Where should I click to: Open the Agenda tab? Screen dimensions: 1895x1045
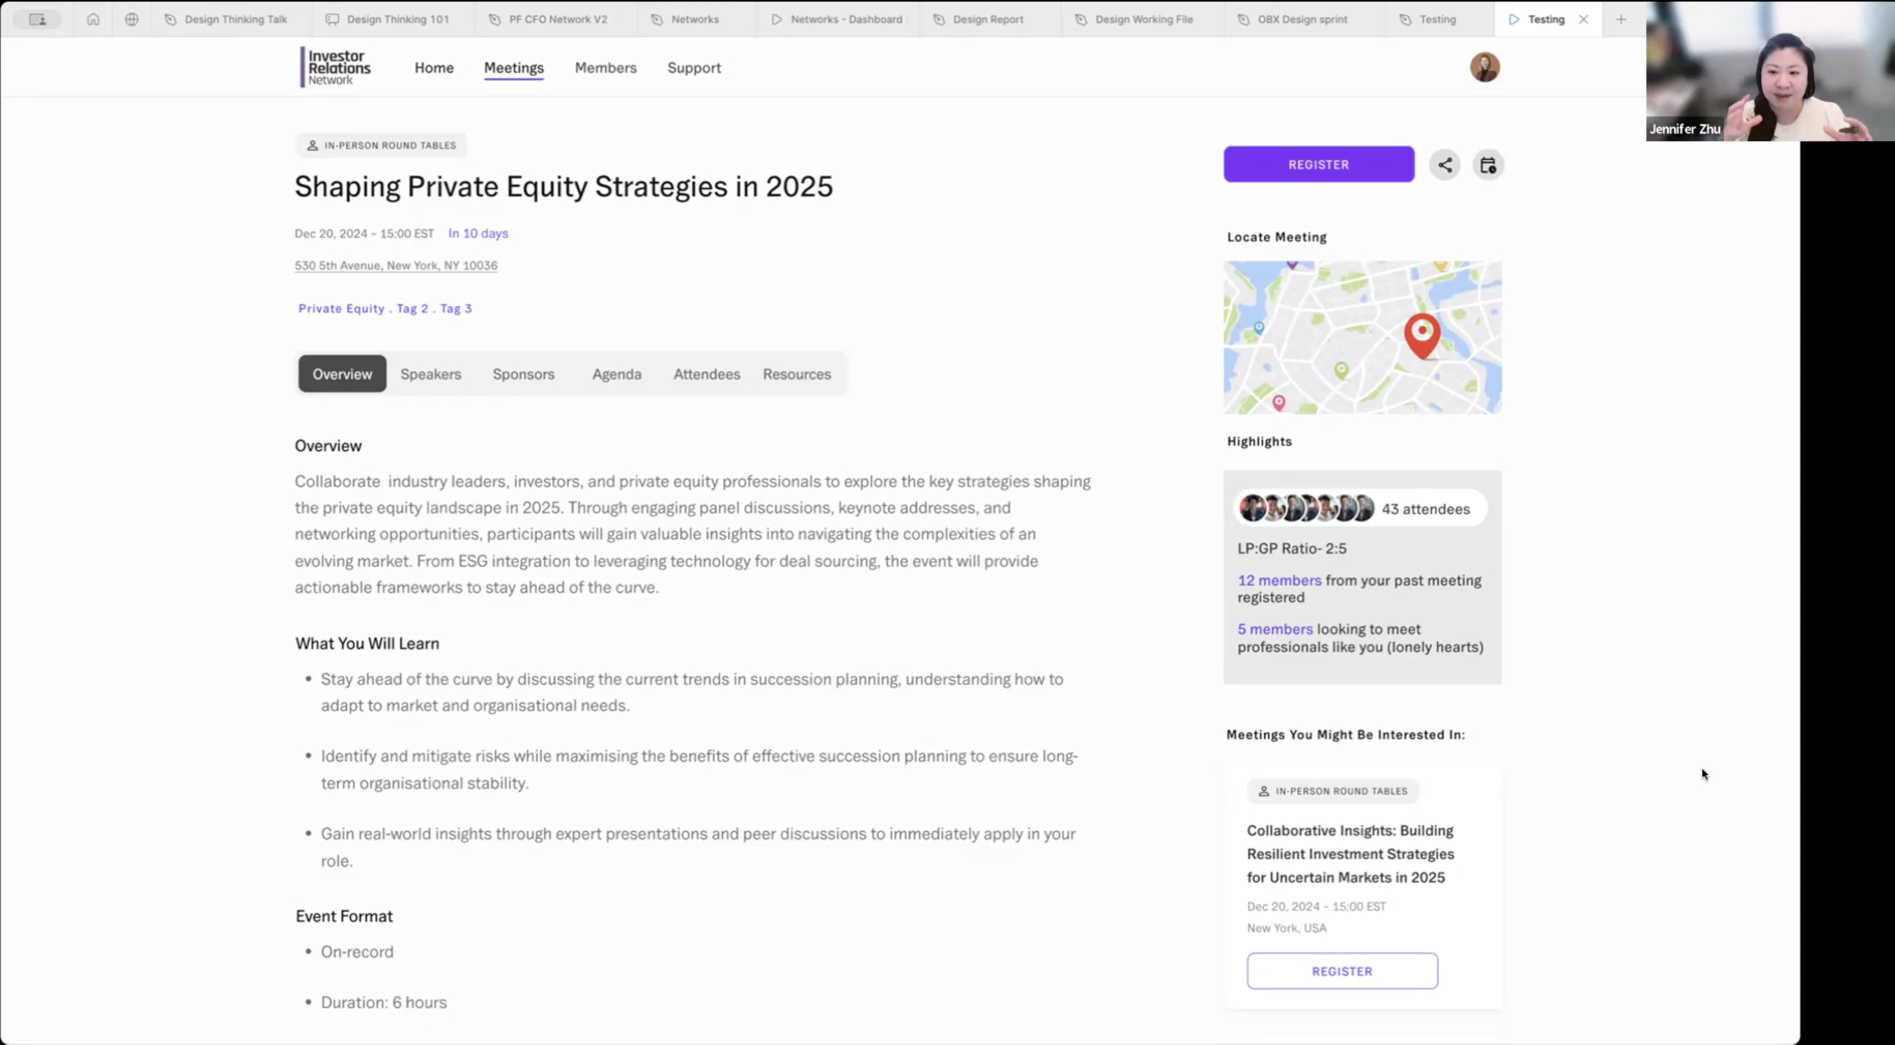(x=616, y=374)
